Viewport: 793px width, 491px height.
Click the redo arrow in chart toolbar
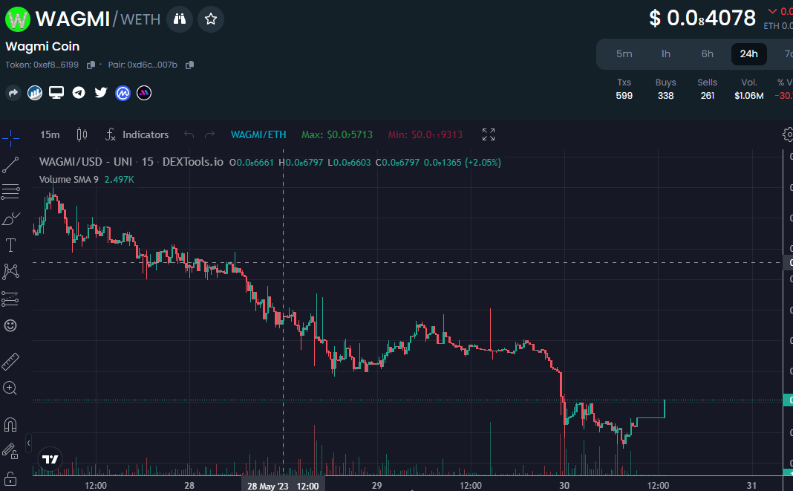click(209, 134)
